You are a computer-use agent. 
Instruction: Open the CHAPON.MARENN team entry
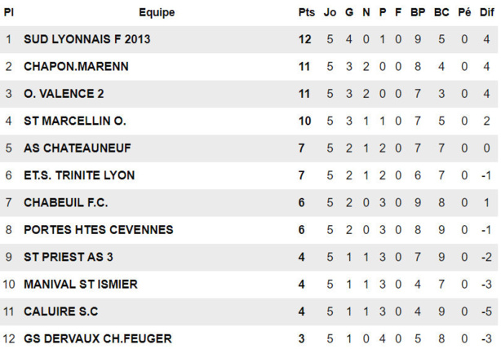coord(76,66)
